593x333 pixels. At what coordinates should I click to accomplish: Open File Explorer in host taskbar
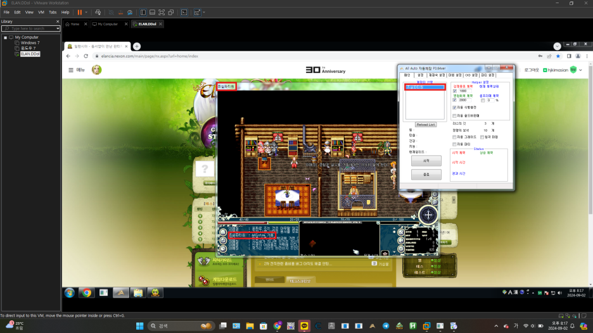coord(250,326)
